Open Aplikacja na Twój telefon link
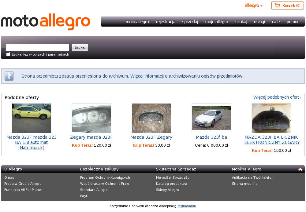This screenshot has height=212, width=306. click(253, 178)
